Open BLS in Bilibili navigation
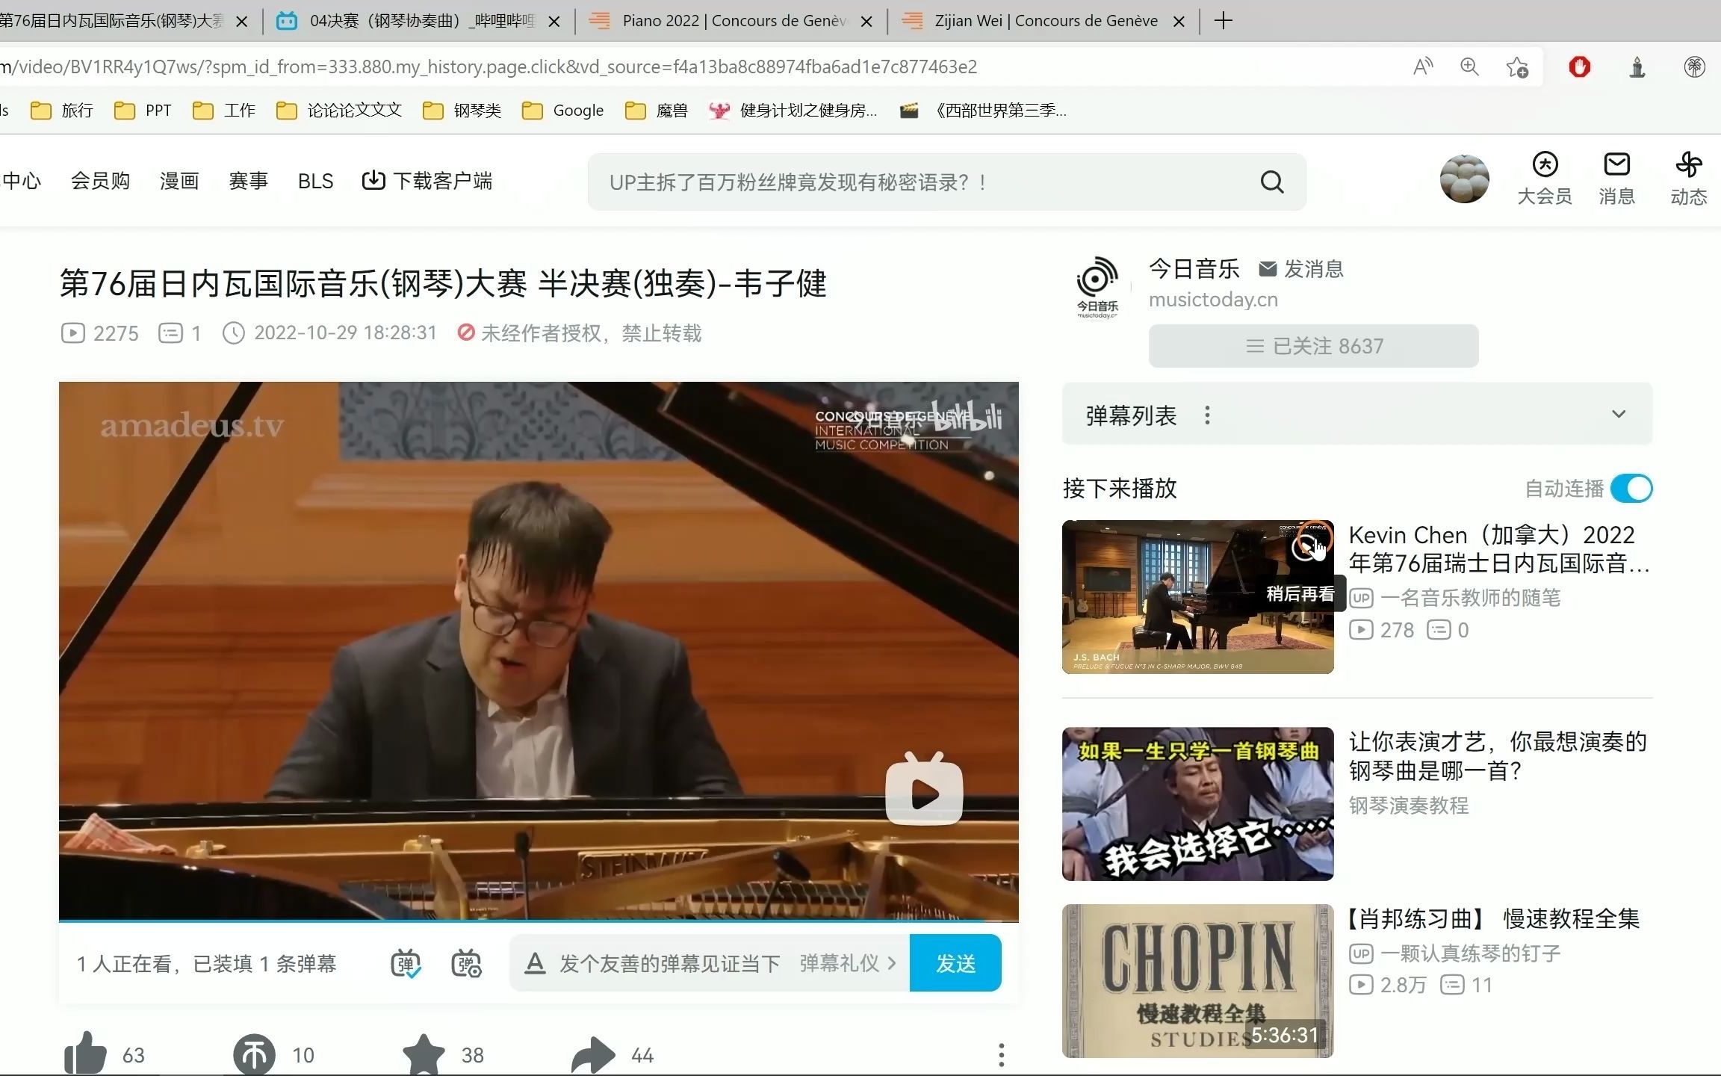Screen dimensions: 1721x1076 (x=315, y=181)
